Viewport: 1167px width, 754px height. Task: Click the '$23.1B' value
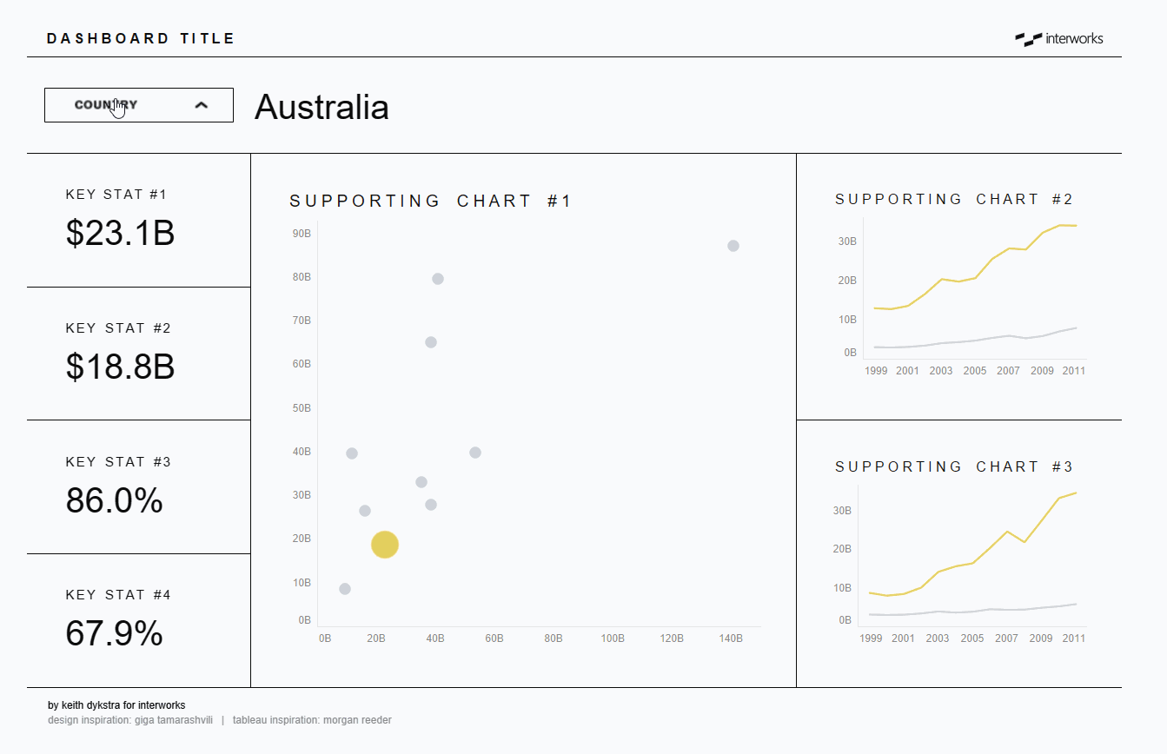120,233
